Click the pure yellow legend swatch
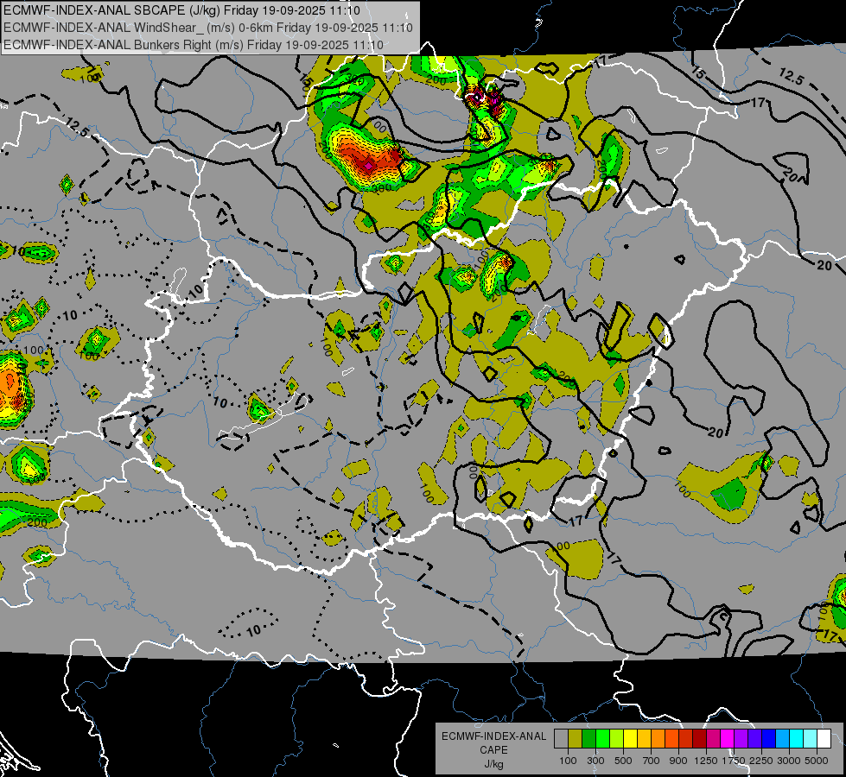 (630, 739)
